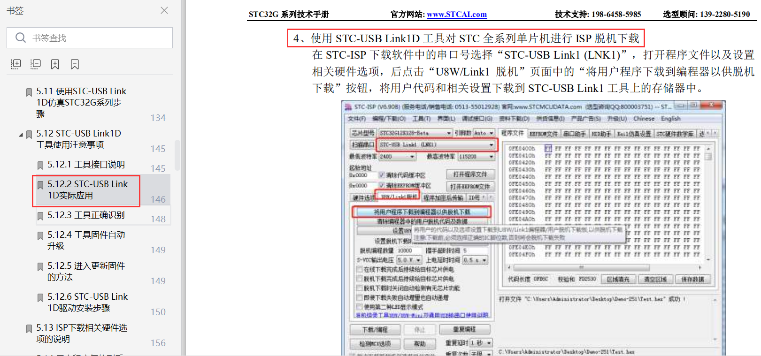The width and height of the screenshot is (761, 356).
Task: Click the flag icon beside 5.13 ISP下载相关硬件选项
Action: (29, 328)
